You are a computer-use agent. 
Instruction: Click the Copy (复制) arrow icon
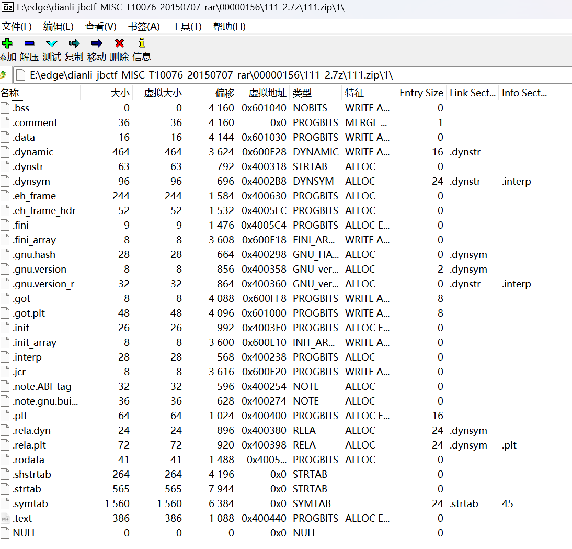[74, 43]
